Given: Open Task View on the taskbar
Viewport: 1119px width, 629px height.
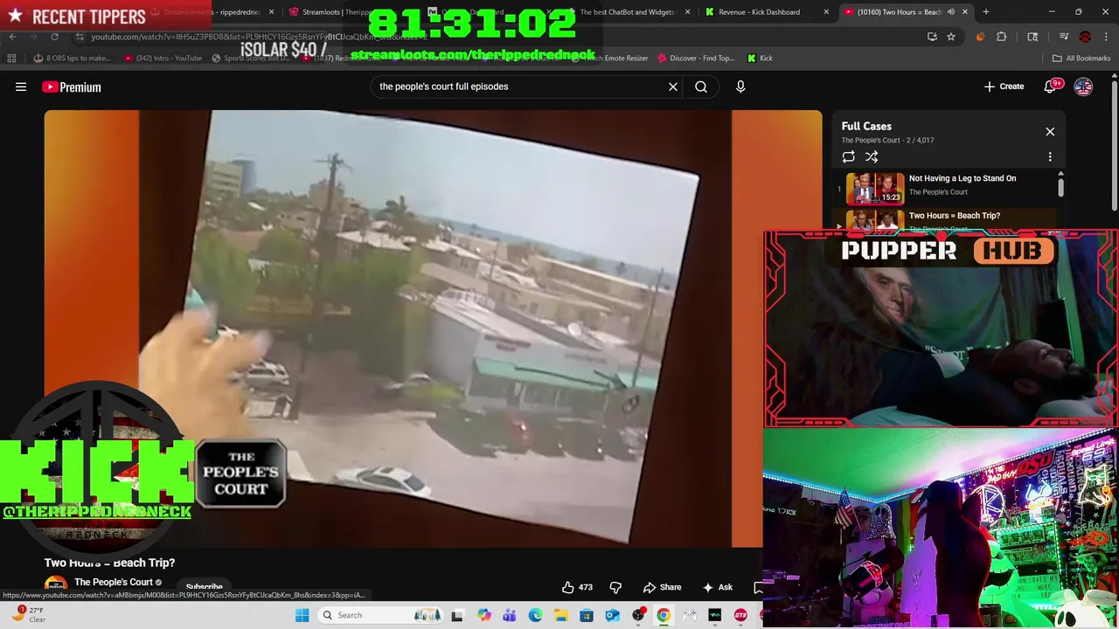Looking at the screenshot, I should 456,615.
